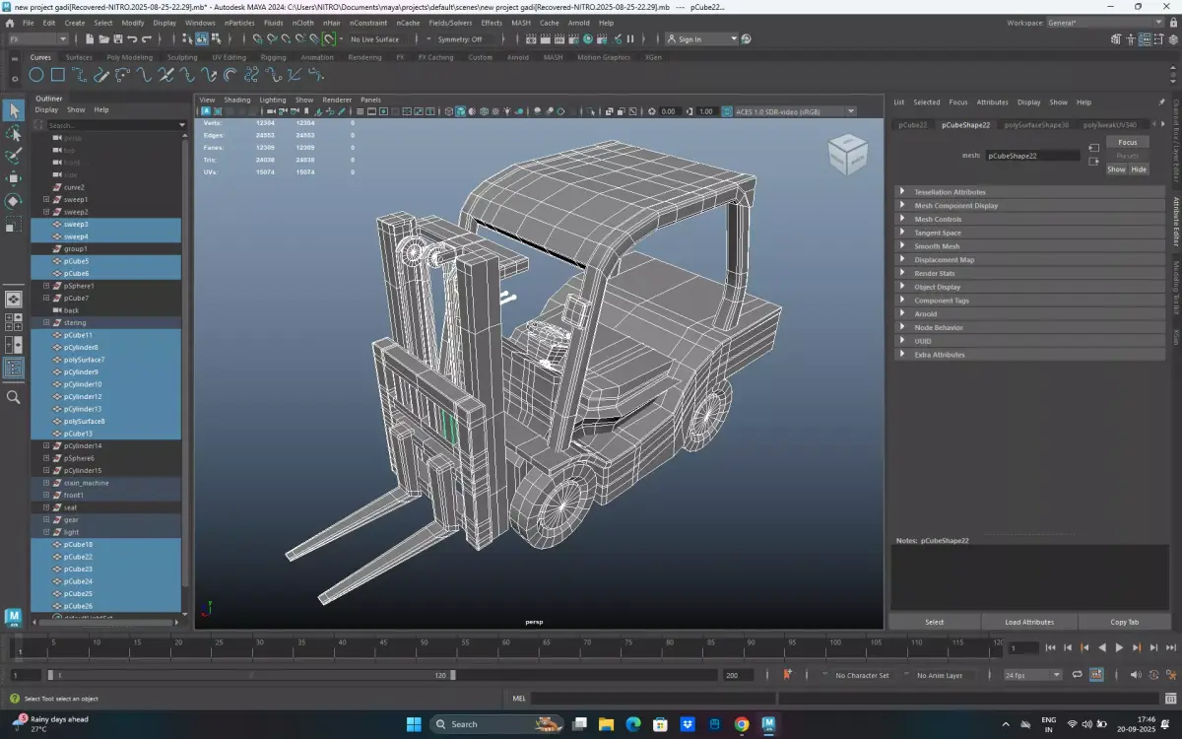This screenshot has width=1182, height=739.
Task: Toggle color management icon beside ACES dropdown
Action: [x=727, y=111]
